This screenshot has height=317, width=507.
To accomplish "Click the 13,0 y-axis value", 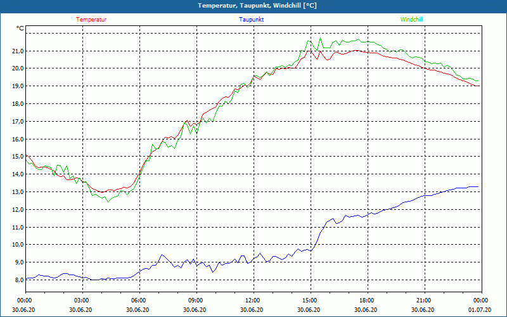I will click(x=18, y=192).
